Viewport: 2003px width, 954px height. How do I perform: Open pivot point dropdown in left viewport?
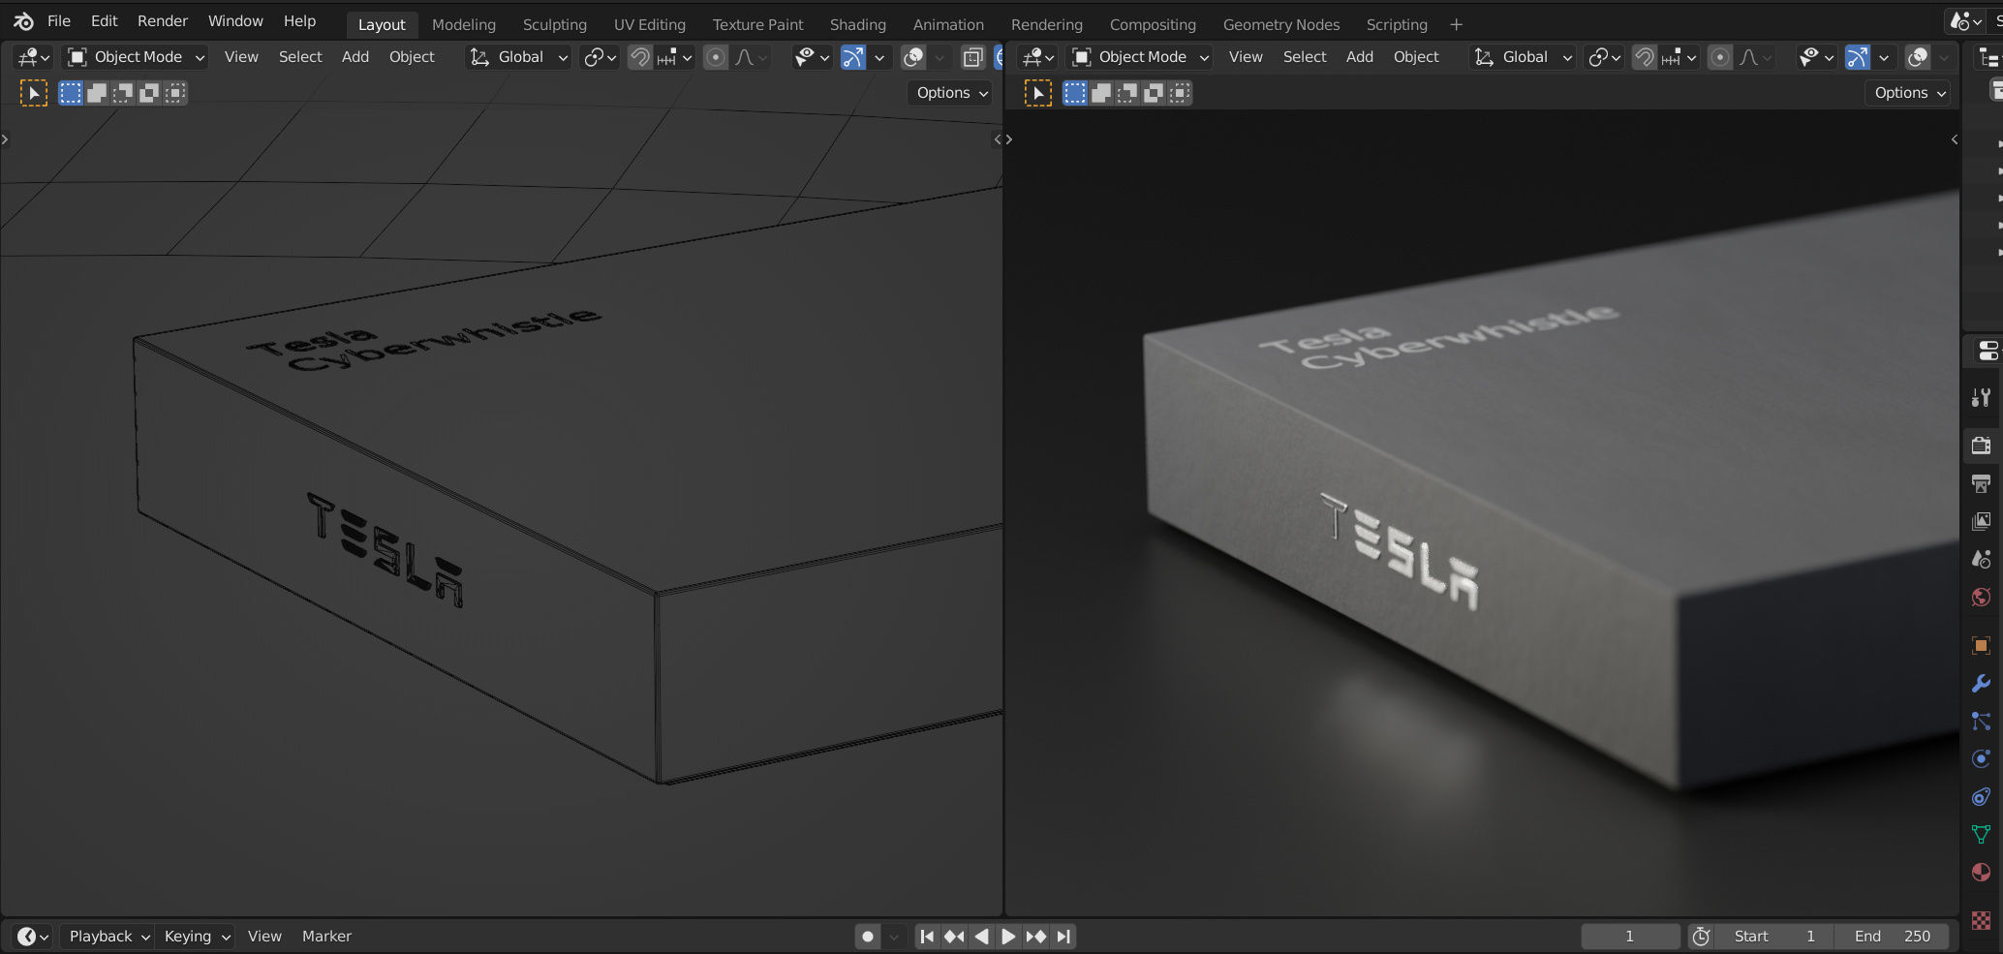tap(599, 57)
